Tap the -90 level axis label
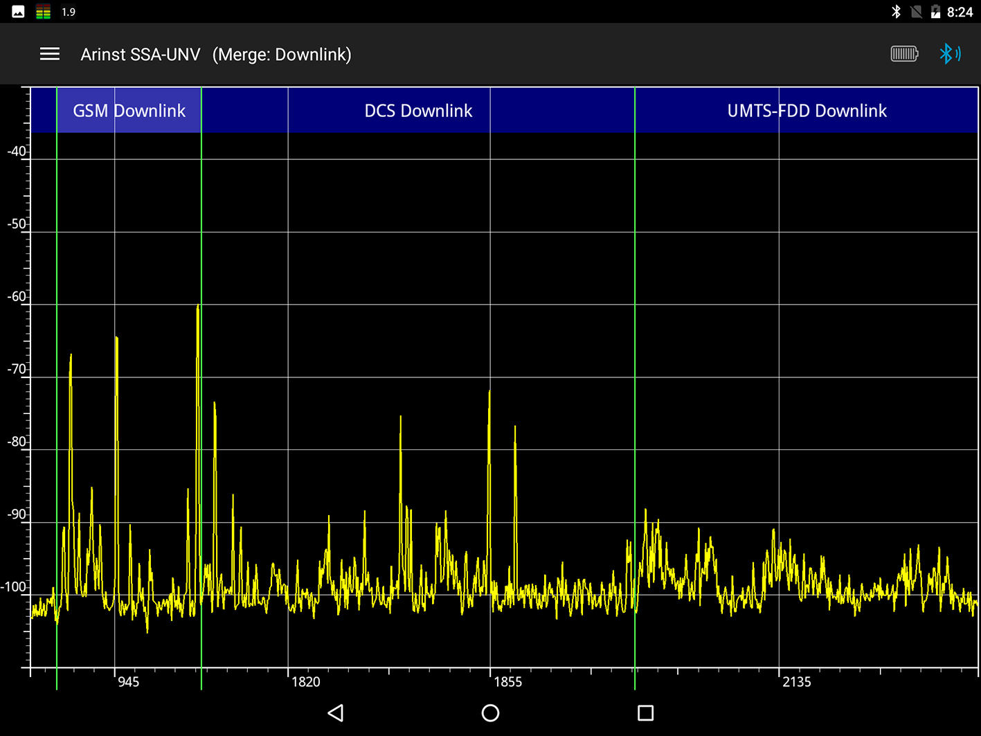The width and height of the screenshot is (981, 736). pyautogui.click(x=17, y=514)
